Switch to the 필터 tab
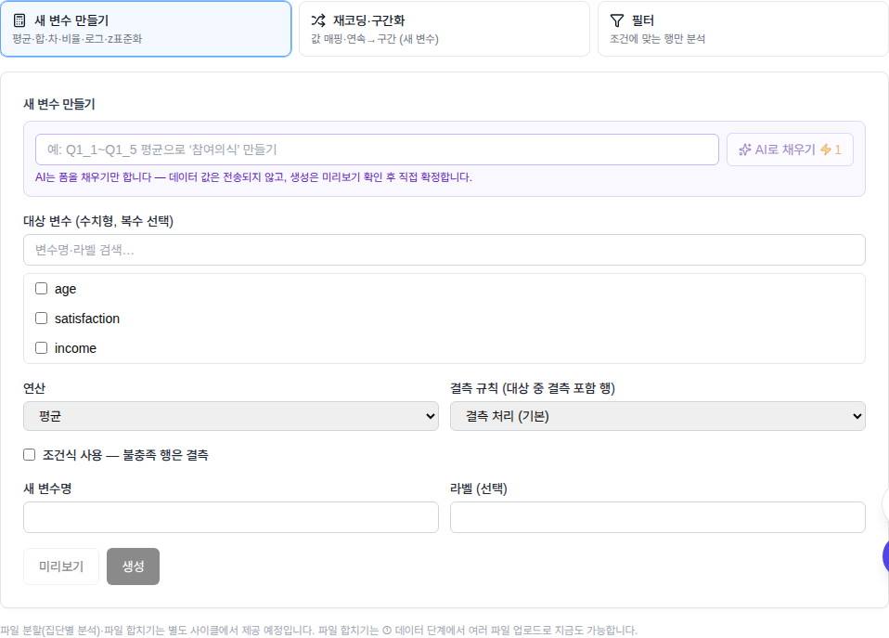 [742, 29]
